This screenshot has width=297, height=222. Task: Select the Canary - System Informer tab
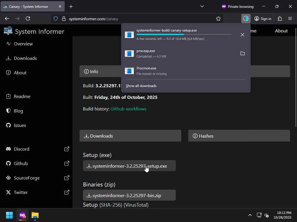click(x=32, y=7)
